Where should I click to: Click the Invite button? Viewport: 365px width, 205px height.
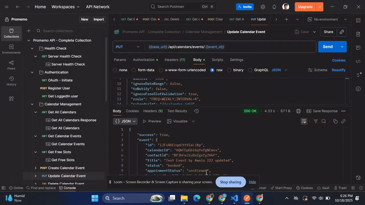[245, 7]
